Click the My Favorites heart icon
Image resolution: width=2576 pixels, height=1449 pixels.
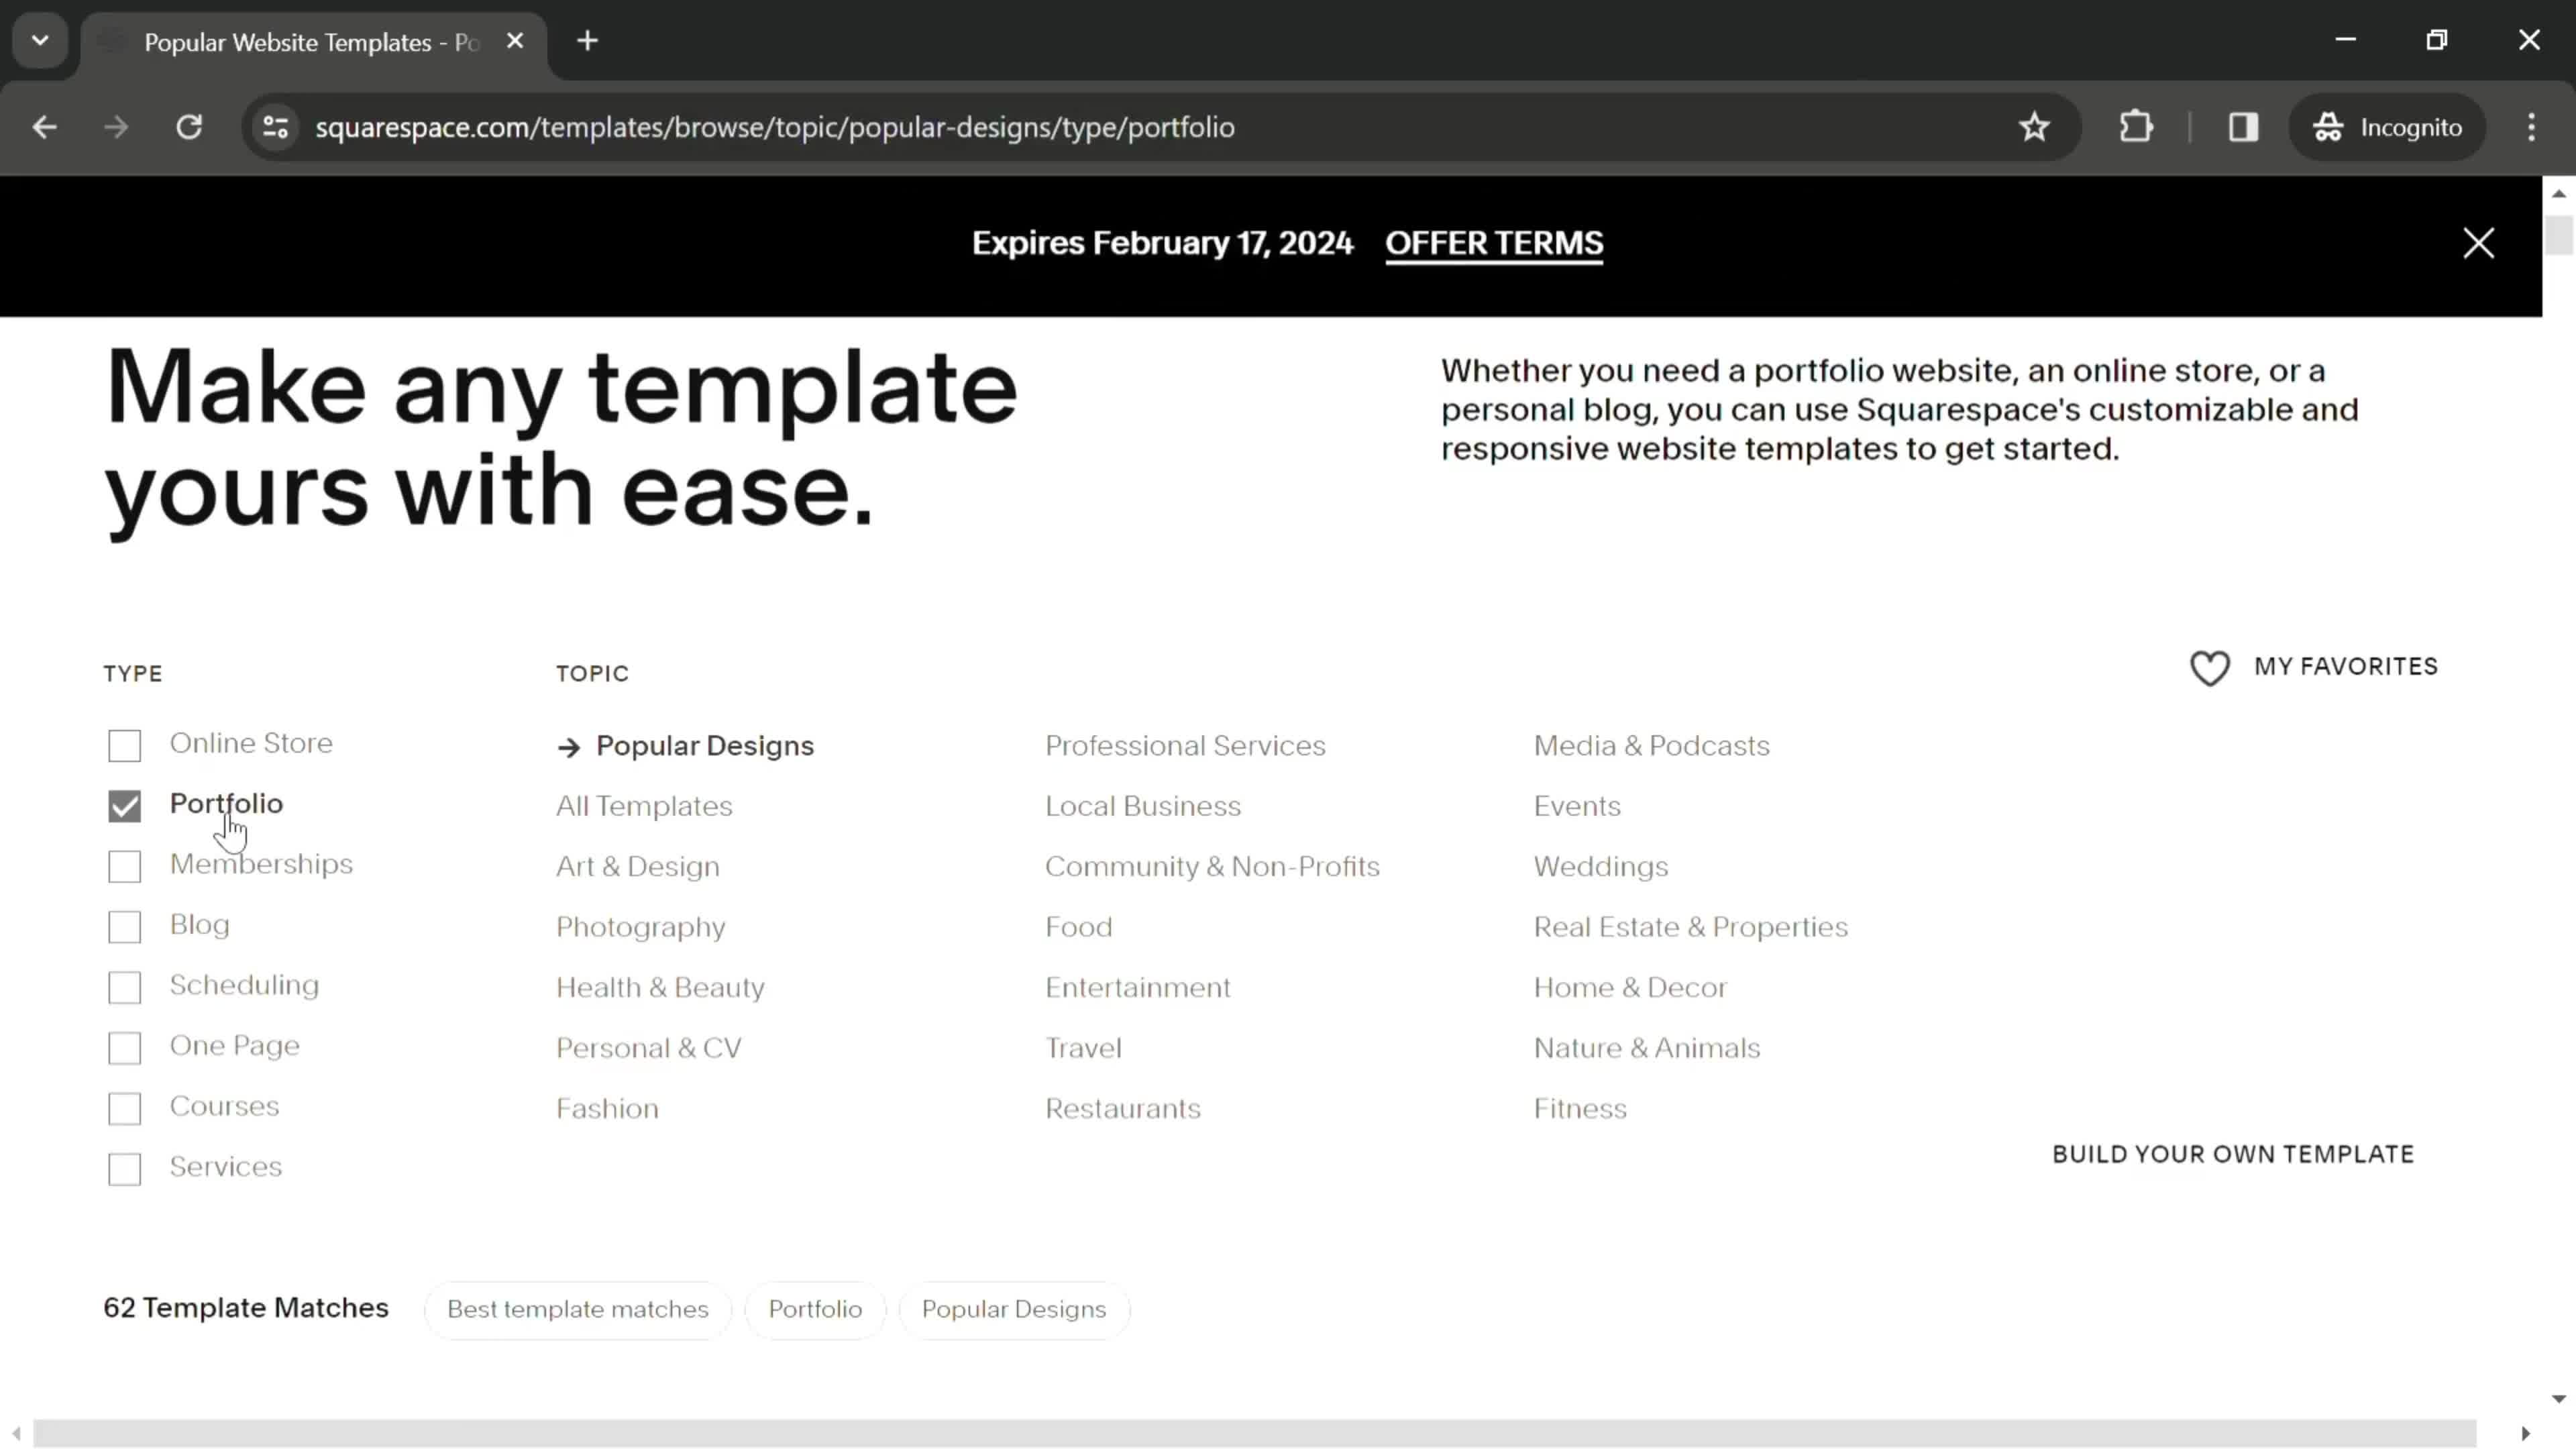tap(2209, 668)
